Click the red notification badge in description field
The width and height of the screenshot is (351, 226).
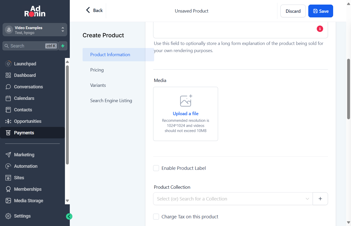click(320, 29)
